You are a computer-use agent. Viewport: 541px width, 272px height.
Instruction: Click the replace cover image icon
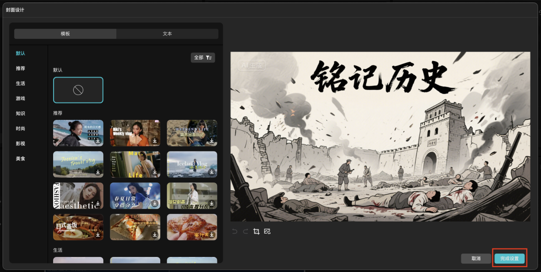point(267,231)
